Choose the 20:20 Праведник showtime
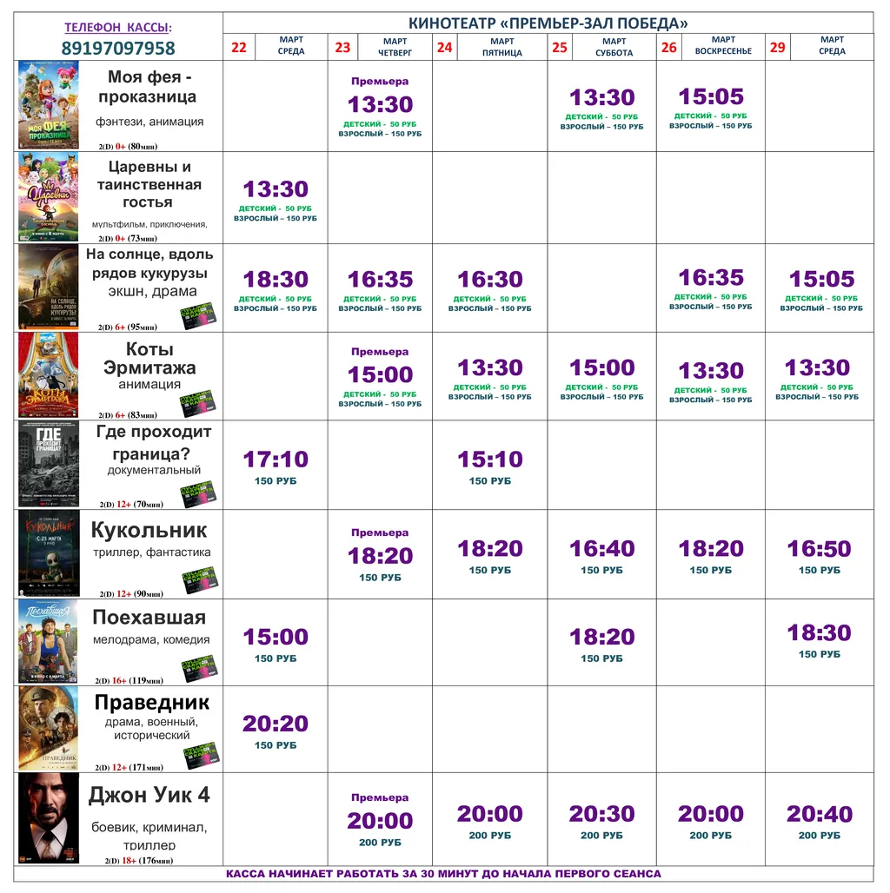Image resolution: width=890 pixels, height=893 pixels. [276, 724]
